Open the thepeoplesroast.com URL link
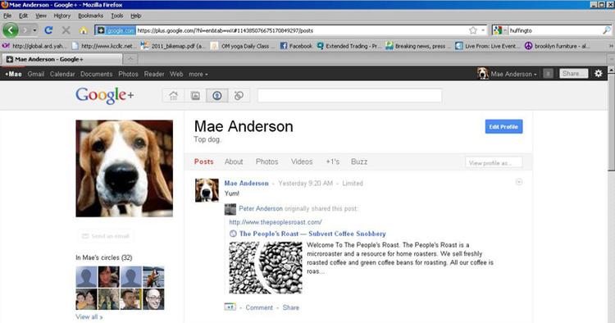The height and width of the screenshot is (323, 615). 276,222
